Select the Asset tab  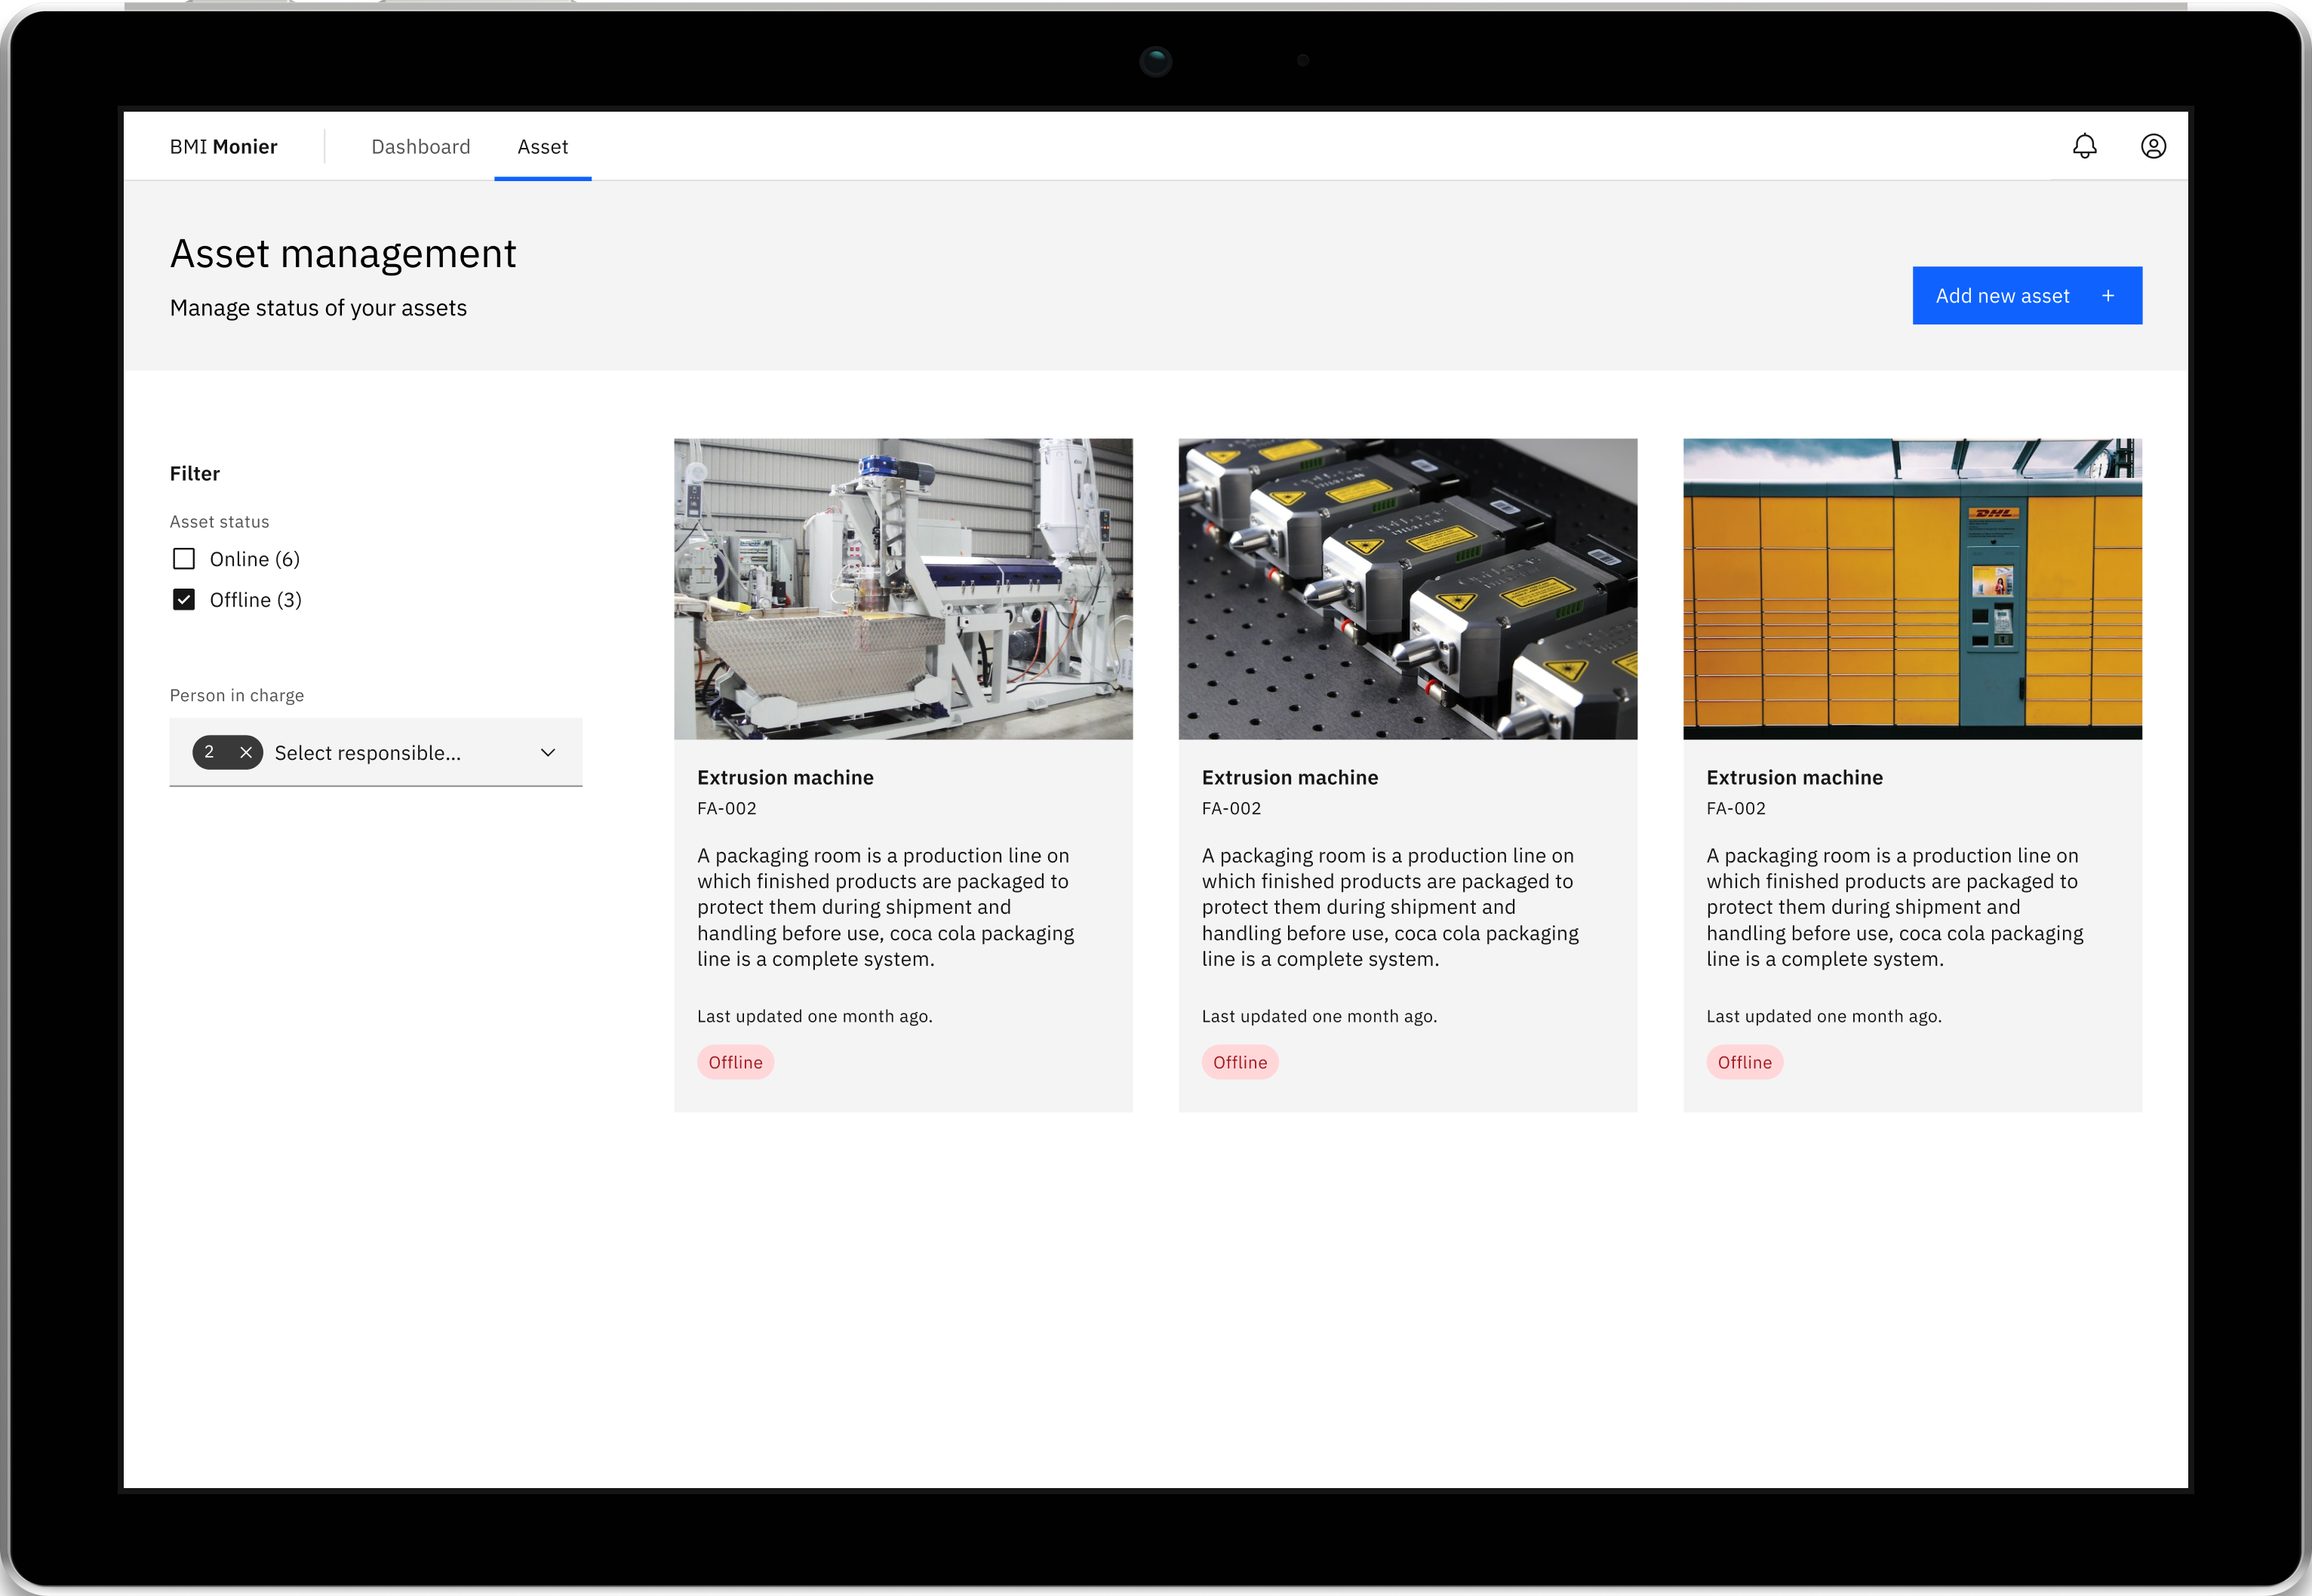point(542,147)
